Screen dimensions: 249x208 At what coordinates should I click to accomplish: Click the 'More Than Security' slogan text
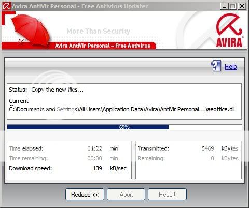[x=98, y=31]
